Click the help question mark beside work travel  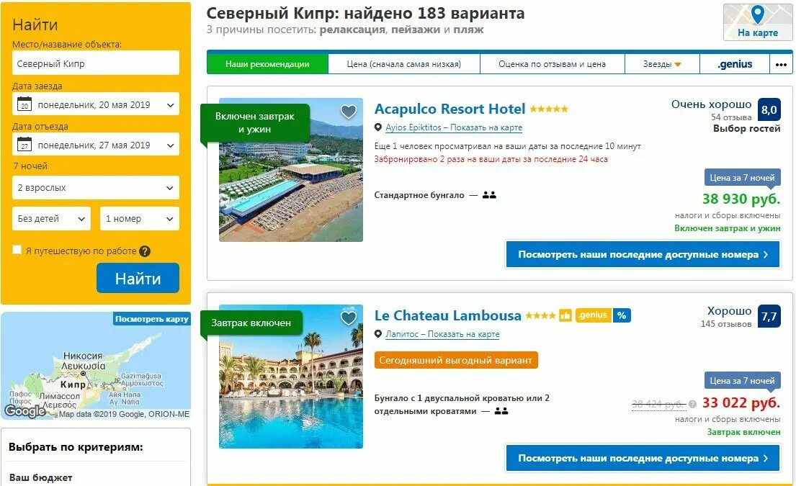pyautogui.click(x=145, y=251)
